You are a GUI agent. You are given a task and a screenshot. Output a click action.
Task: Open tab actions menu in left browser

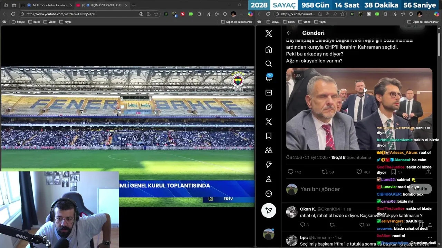(x=14, y=5)
